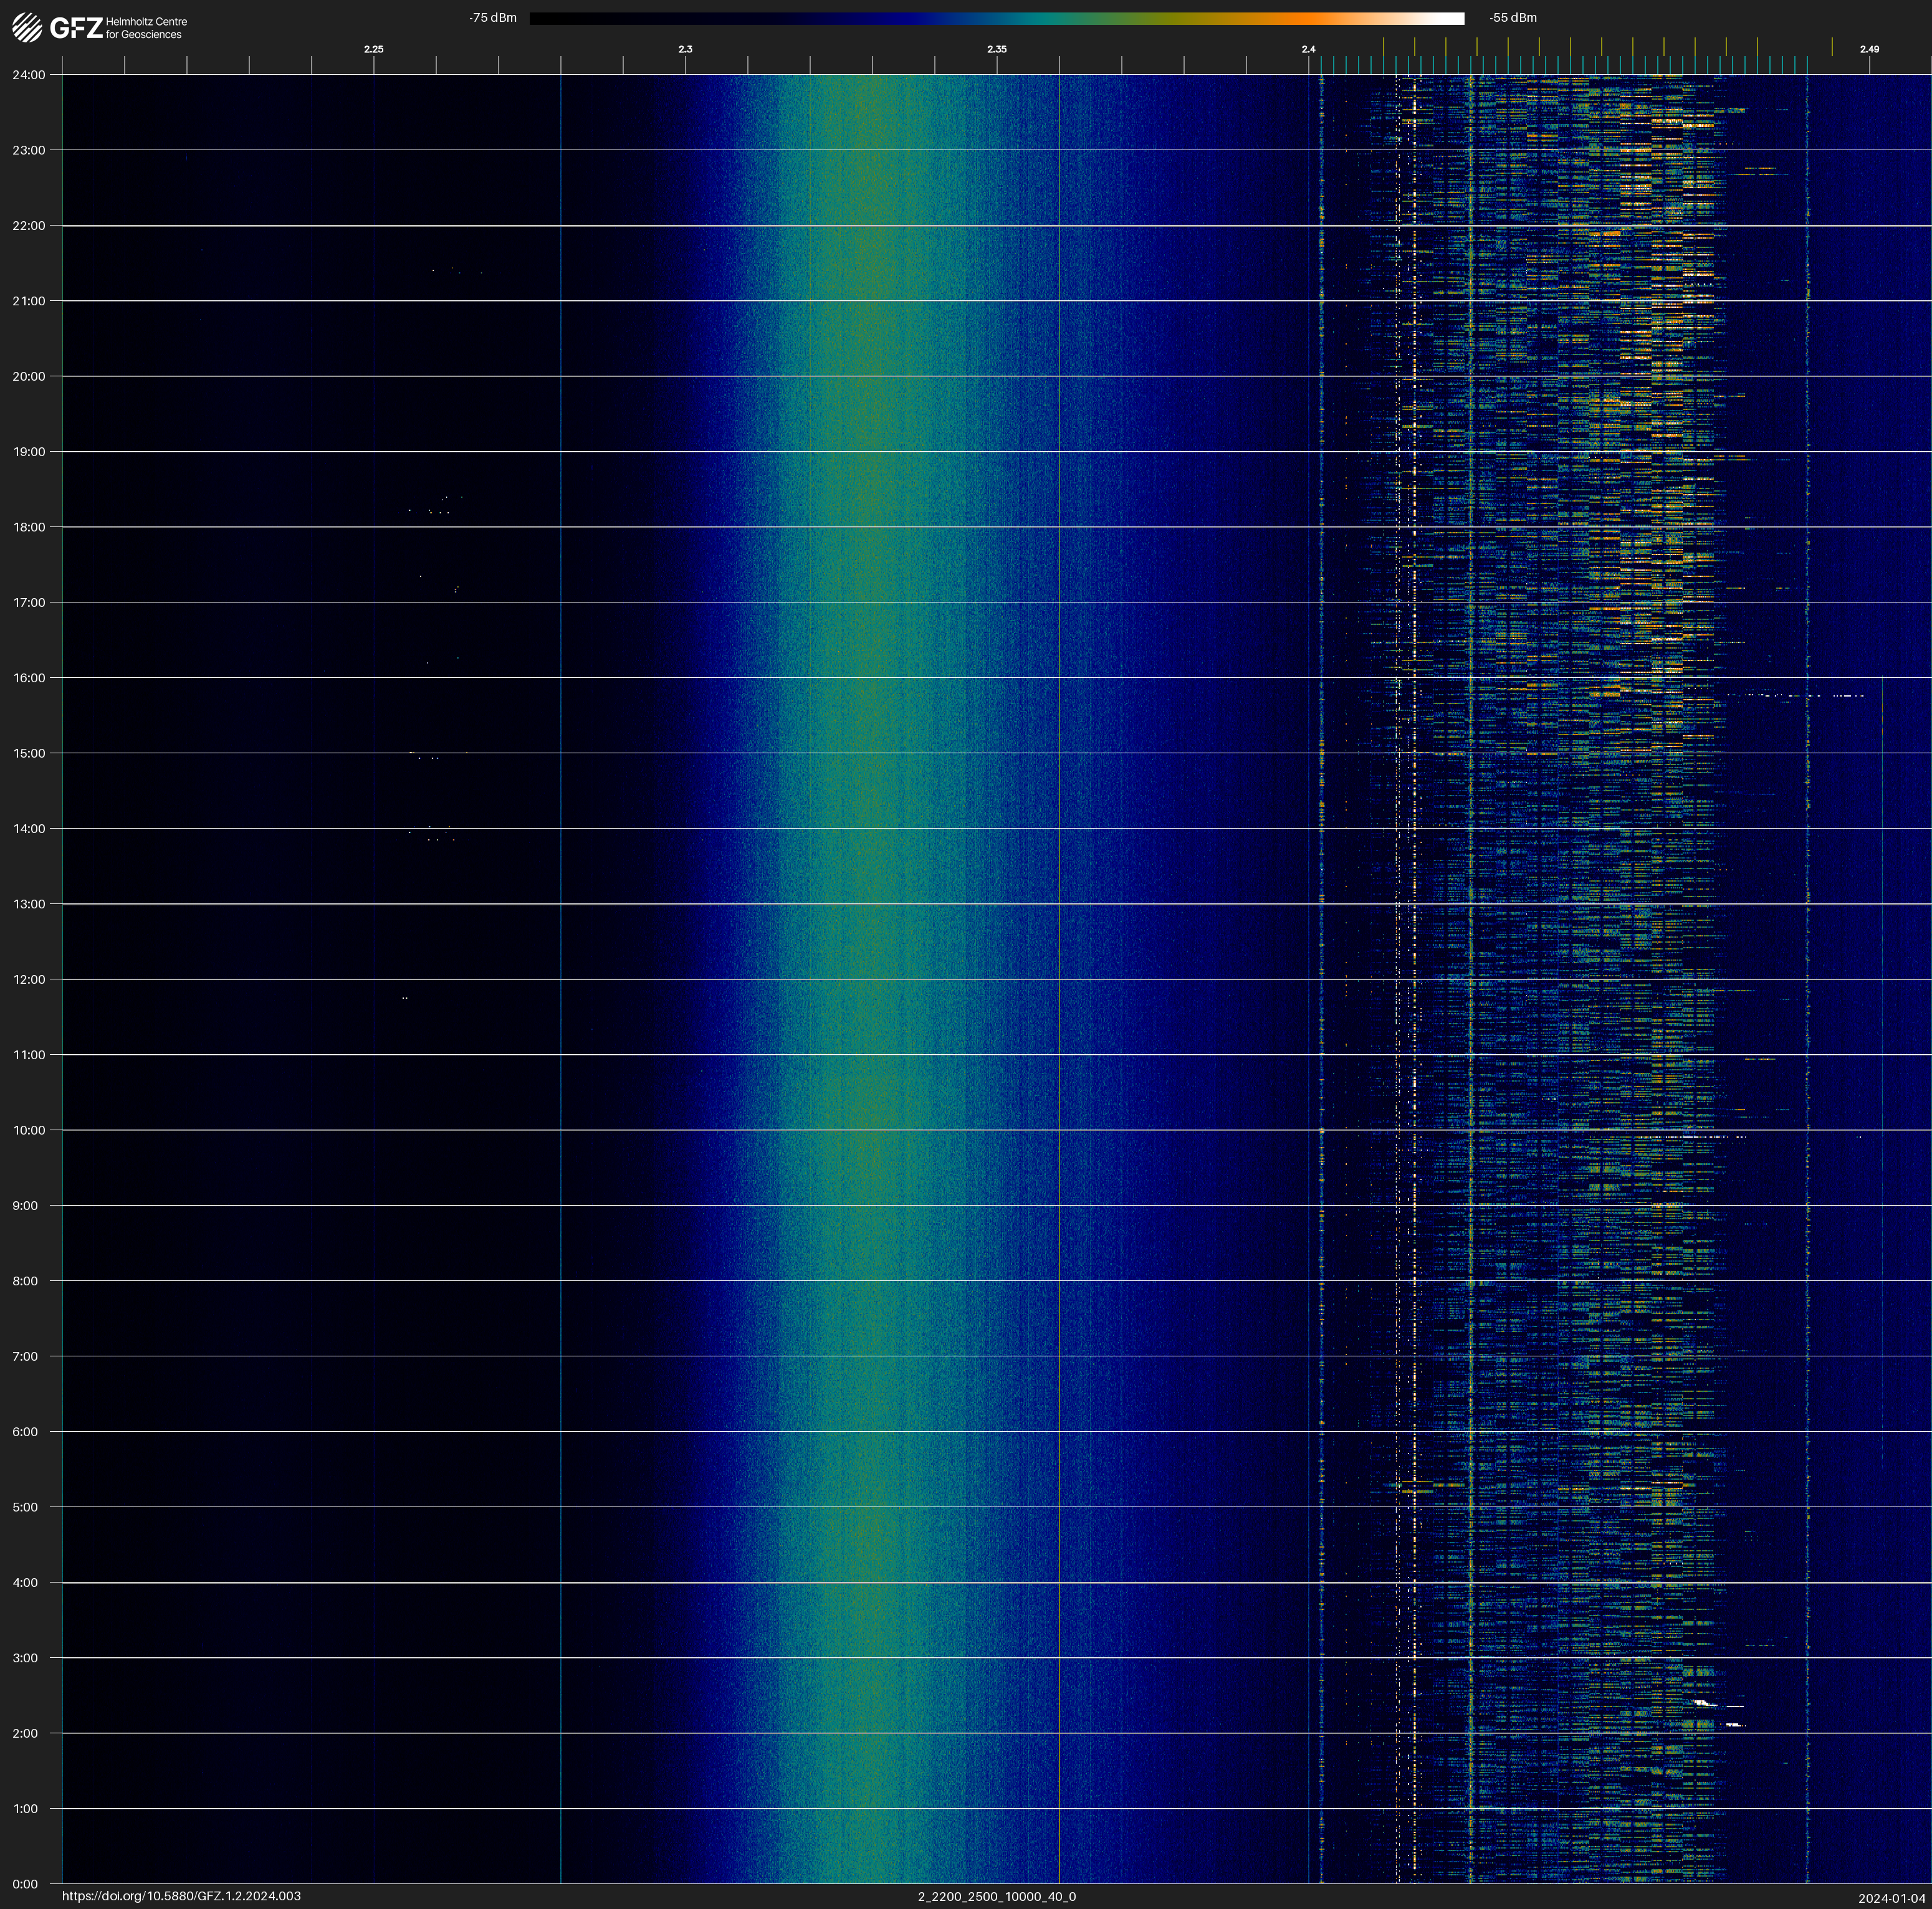Viewport: 1932px width, 1909px height.
Task: Click the -55 dBm scale label
Action: point(1513,18)
